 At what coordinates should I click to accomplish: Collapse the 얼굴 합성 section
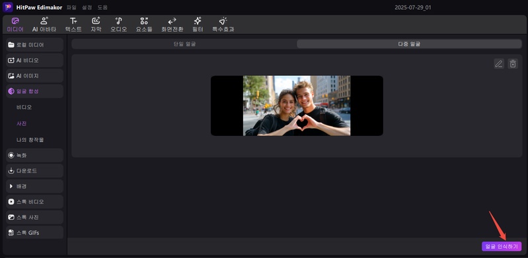click(x=34, y=91)
